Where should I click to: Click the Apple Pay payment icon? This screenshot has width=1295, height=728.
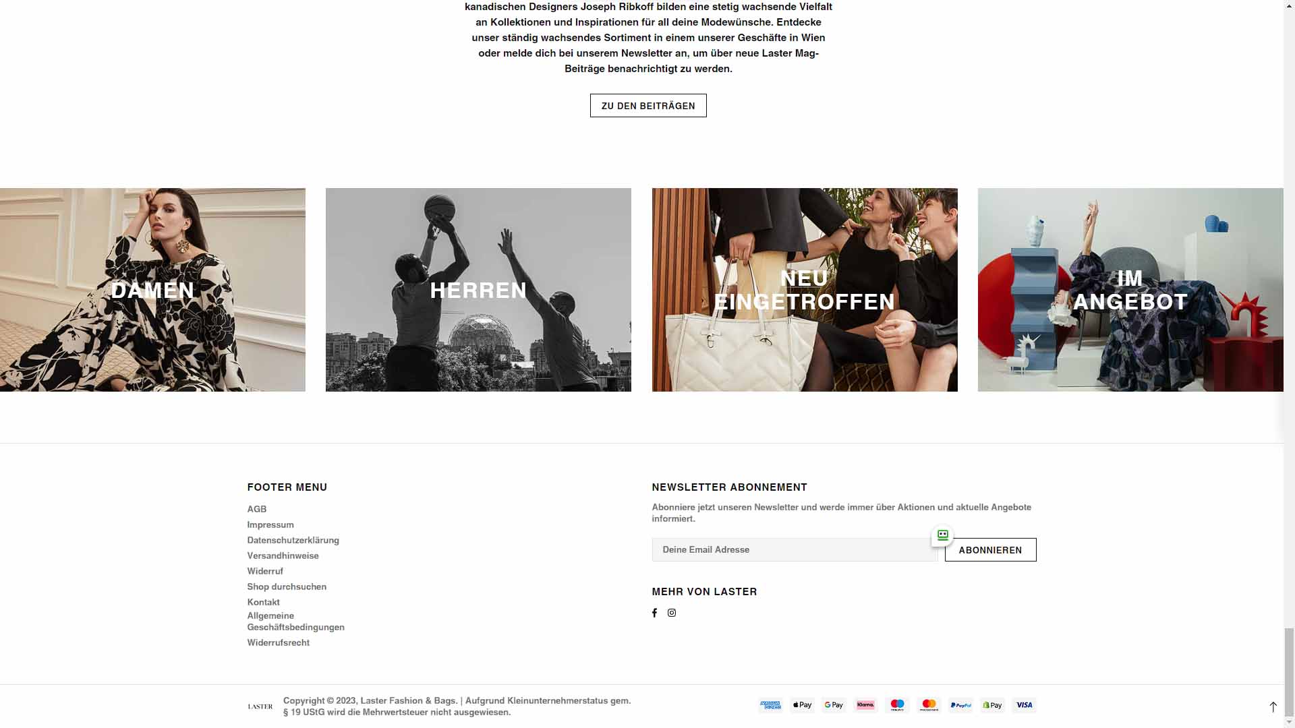pyautogui.click(x=802, y=705)
